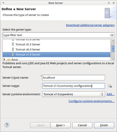Click Configure runtime environments link
This screenshot has width=117, height=132.
92,101
